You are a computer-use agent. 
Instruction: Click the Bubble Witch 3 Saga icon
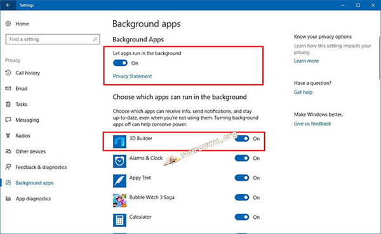point(119,200)
